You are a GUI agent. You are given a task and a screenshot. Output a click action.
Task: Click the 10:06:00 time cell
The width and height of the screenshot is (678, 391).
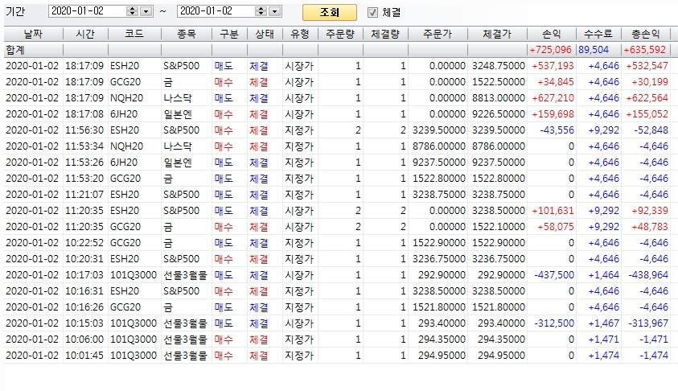pos(84,339)
